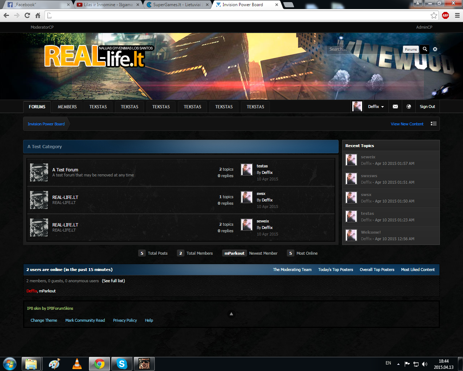This screenshot has height=371, width=463.
Task: Click into the Search field
Action: [x=364, y=49]
